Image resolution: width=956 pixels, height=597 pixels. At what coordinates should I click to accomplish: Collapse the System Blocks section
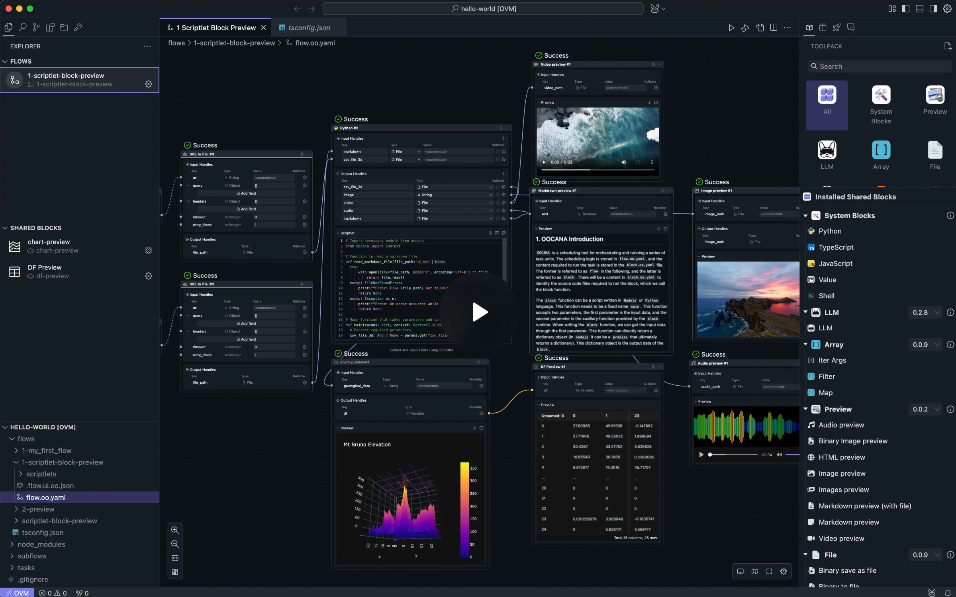point(805,216)
